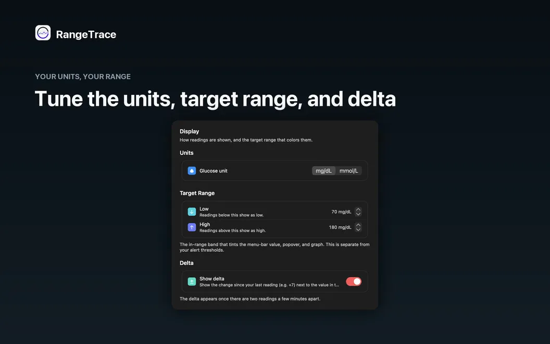Click the purple up-arrow High icon
The image size is (550, 344).
click(192, 227)
